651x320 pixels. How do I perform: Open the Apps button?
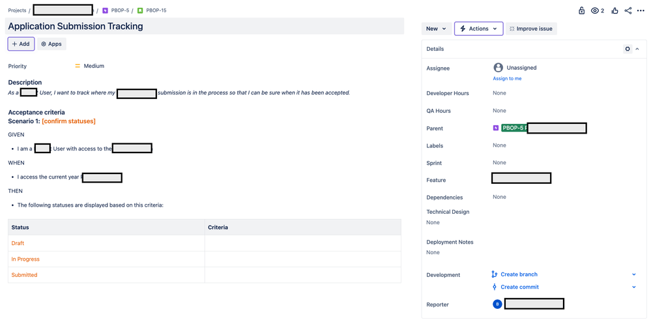coord(51,44)
